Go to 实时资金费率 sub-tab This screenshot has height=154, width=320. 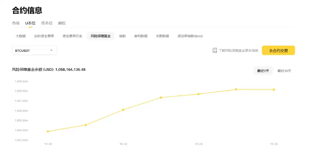[x=44, y=36]
